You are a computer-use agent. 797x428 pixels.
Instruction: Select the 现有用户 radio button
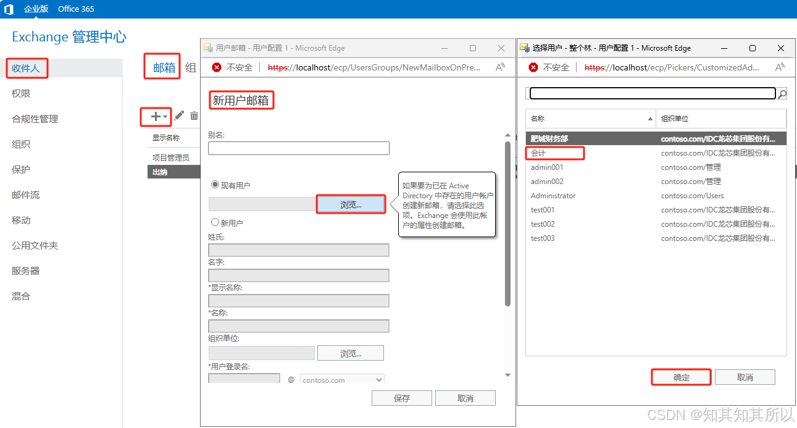[x=215, y=185]
